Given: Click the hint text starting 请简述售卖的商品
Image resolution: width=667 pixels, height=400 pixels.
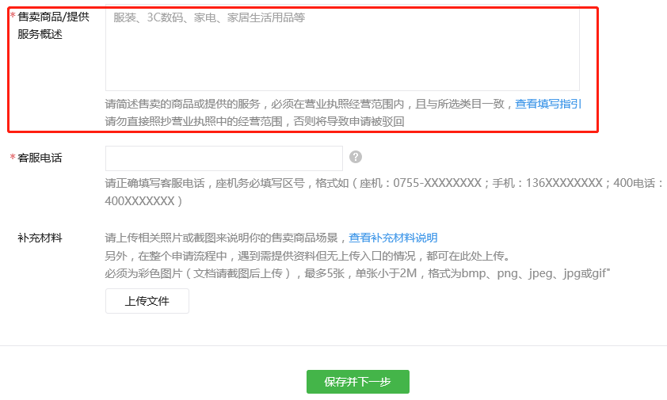Looking at the screenshot, I should point(310,104).
